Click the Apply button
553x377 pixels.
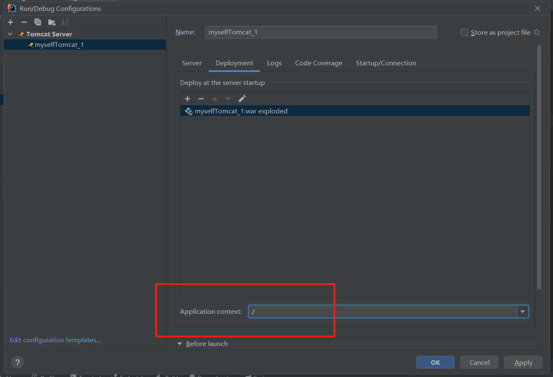pos(523,362)
